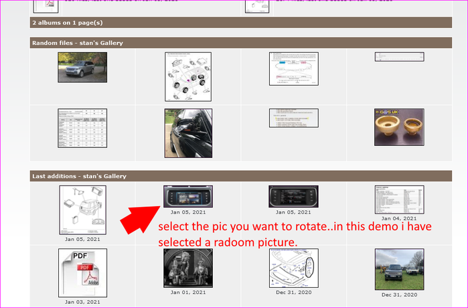This screenshot has height=308, width=468.
Task: Click the '2 albums on 1 page(s)' bar
Action: (x=241, y=23)
